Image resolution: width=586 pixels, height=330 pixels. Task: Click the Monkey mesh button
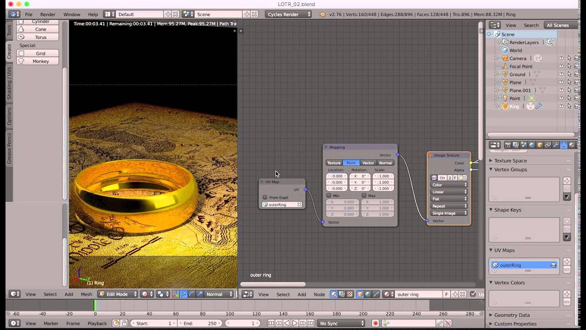38,61
